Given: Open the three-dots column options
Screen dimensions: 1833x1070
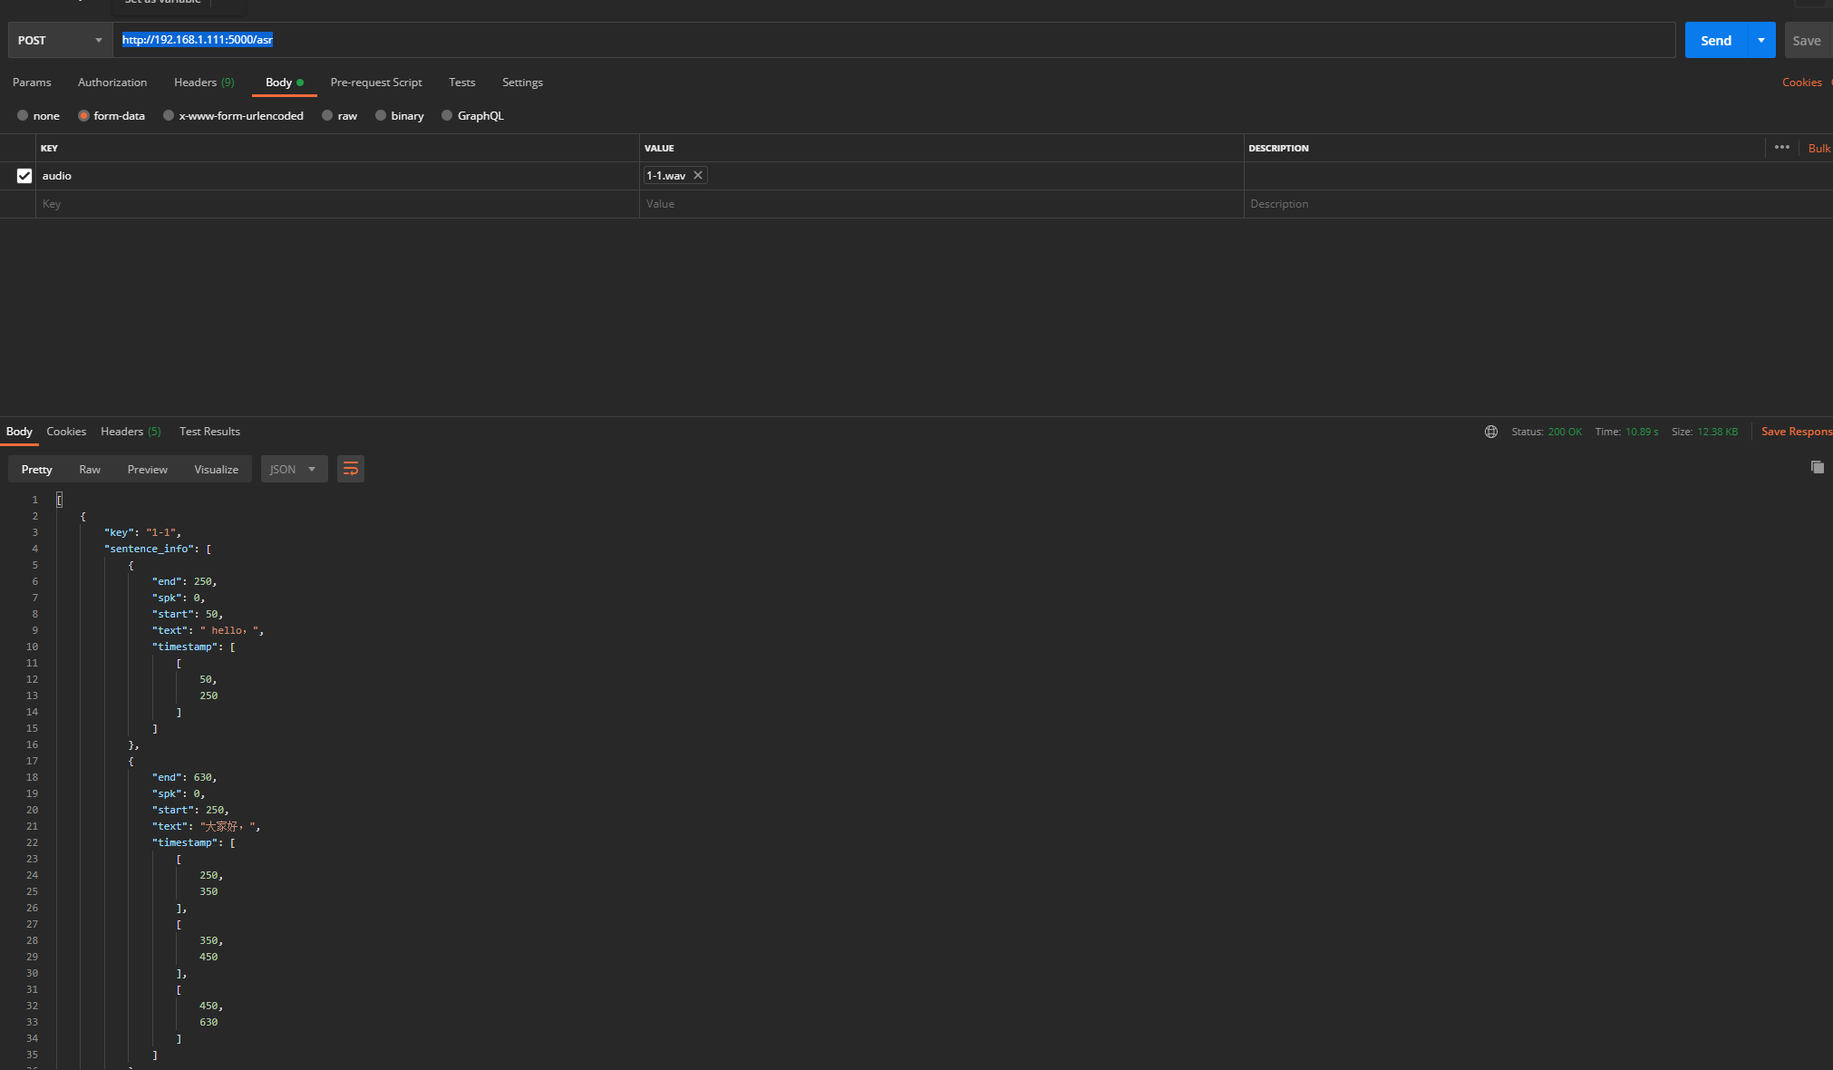Looking at the screenshot, I should click(1781, 147).
